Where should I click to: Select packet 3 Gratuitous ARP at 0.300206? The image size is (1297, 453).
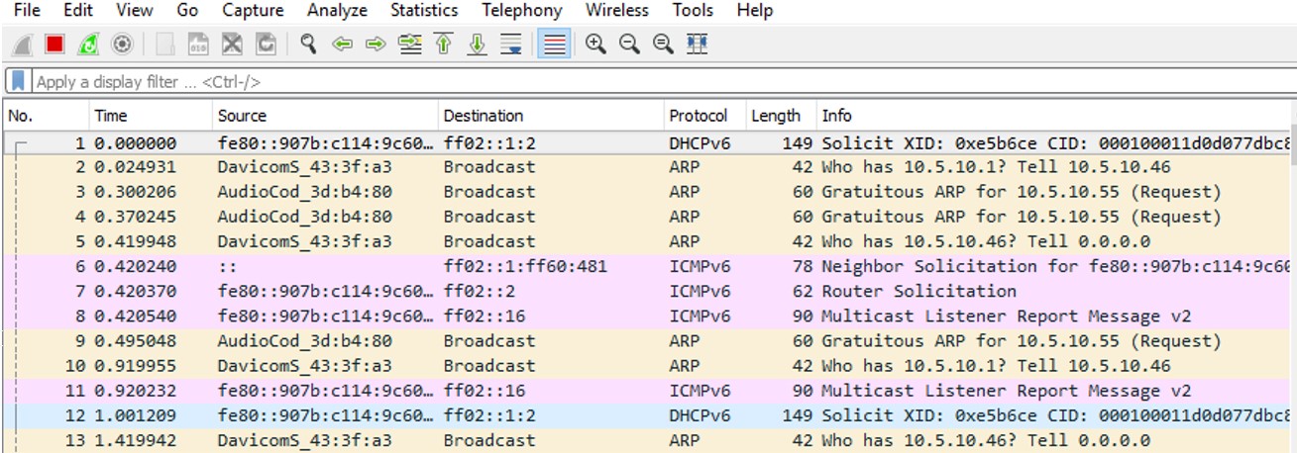point(645,192)
